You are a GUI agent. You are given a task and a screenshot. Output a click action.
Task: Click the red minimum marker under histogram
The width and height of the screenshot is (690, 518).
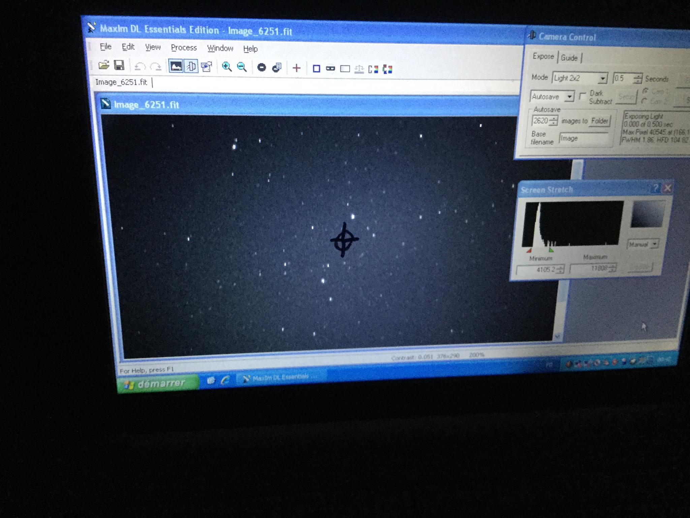click(529, 250)
